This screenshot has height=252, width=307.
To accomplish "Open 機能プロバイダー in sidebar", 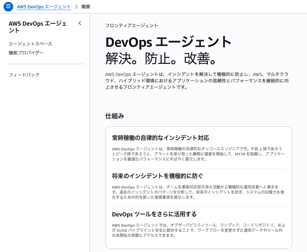I will (26, 53).
